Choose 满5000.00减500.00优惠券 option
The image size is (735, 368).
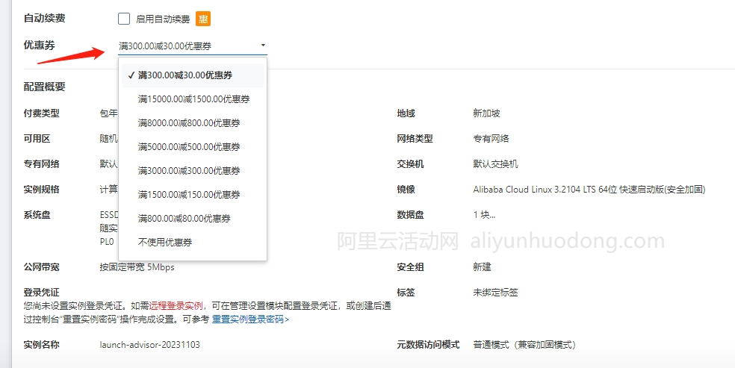pyautogui.click(x=193, y=147)
